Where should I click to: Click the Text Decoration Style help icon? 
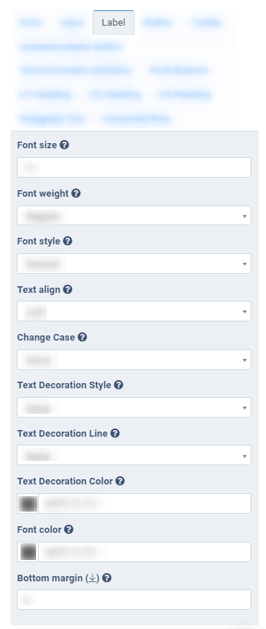[118, 385]
